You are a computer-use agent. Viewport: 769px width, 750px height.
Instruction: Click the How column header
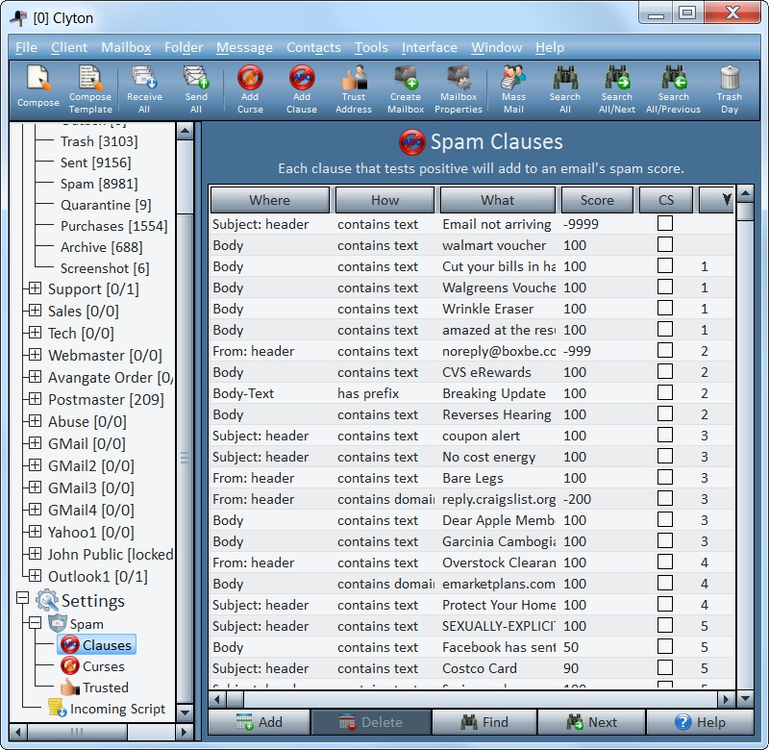(x=385, y=200)
